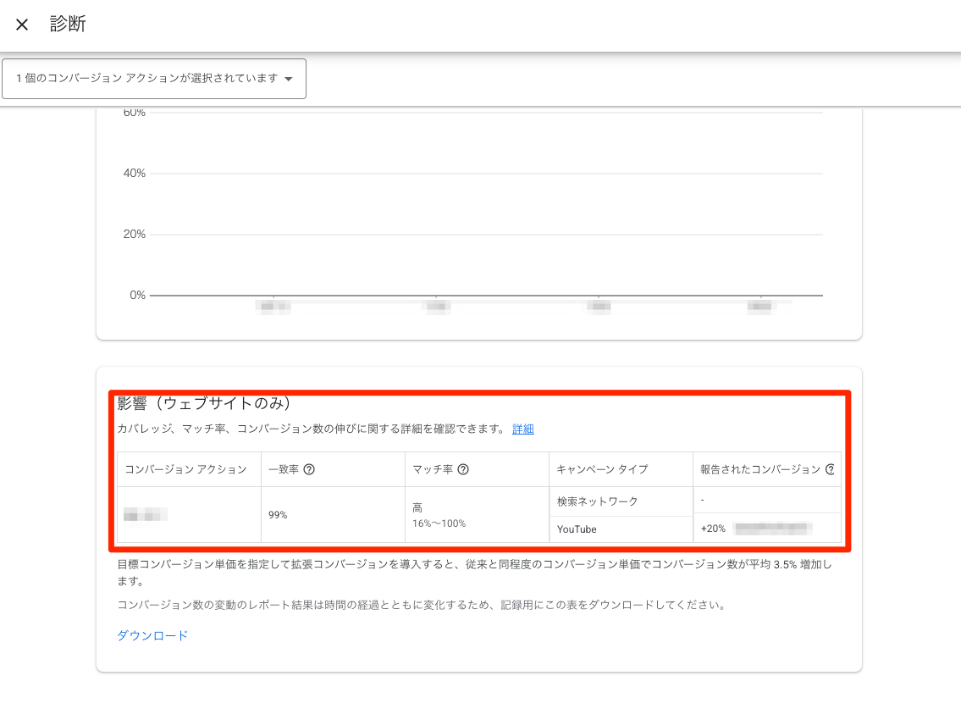The width and height of the screenshot is (961, 720).
Task: Click the 診断 page title
Action: 68,24
